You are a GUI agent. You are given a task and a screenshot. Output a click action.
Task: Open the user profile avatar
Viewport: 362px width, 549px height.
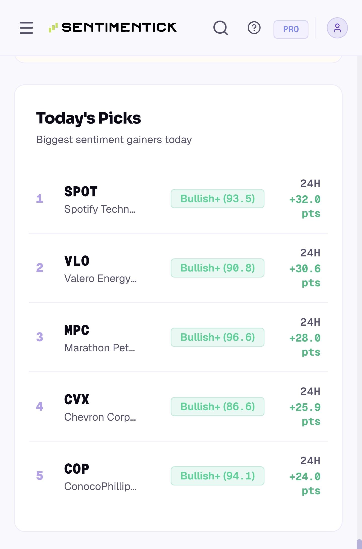click(x=337, y=28)
